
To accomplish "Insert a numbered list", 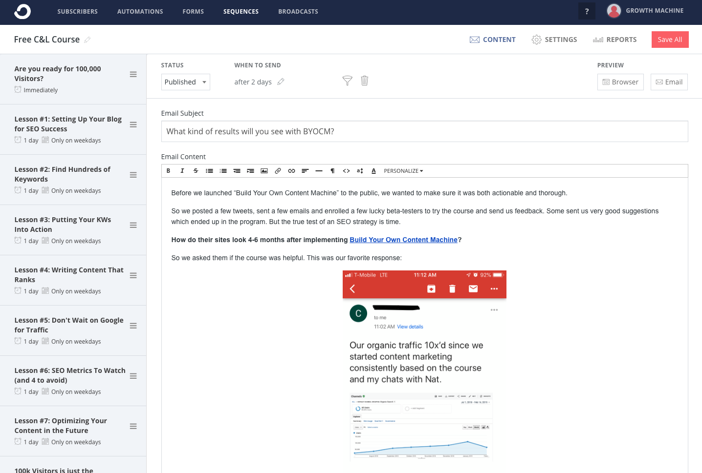I will 223,171.
